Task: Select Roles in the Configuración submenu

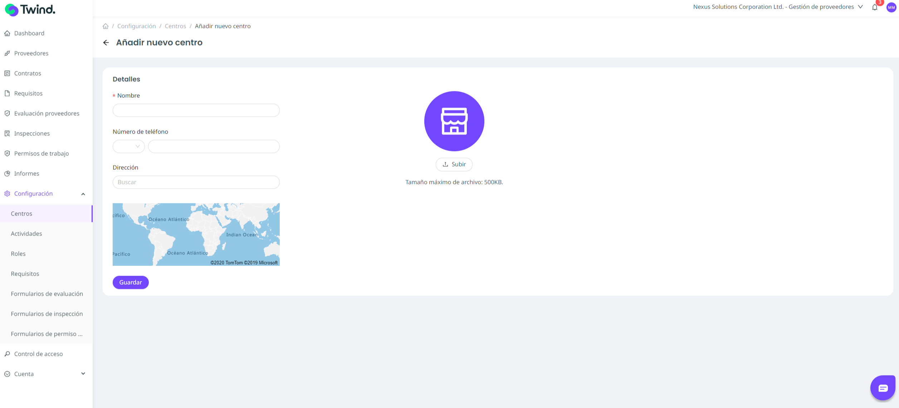Action: [18, 254]
